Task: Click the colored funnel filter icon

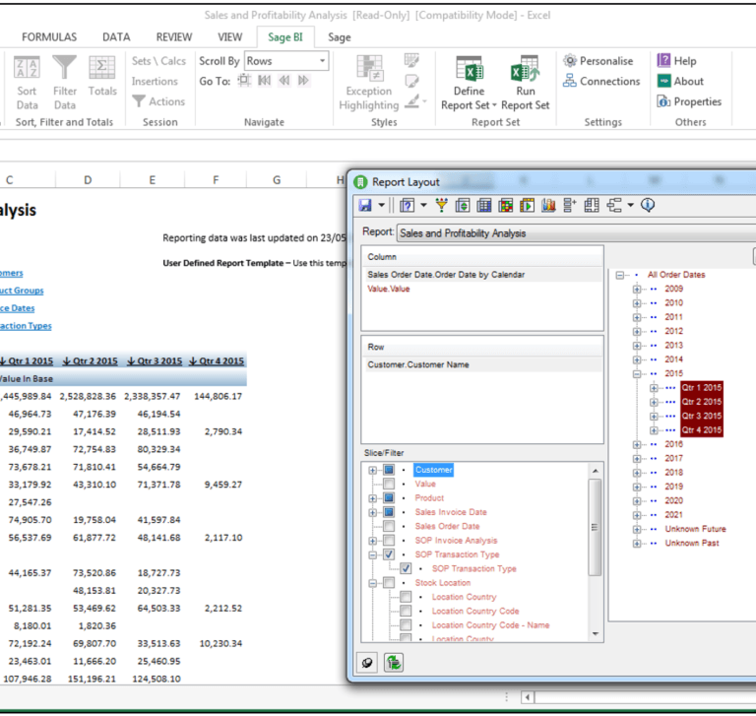Action: pos(441,206)
